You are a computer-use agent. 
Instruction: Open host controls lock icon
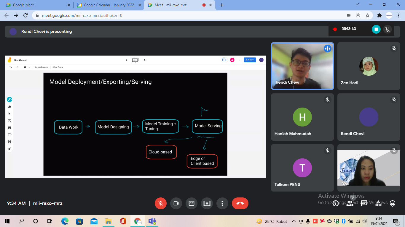(393, 203)
